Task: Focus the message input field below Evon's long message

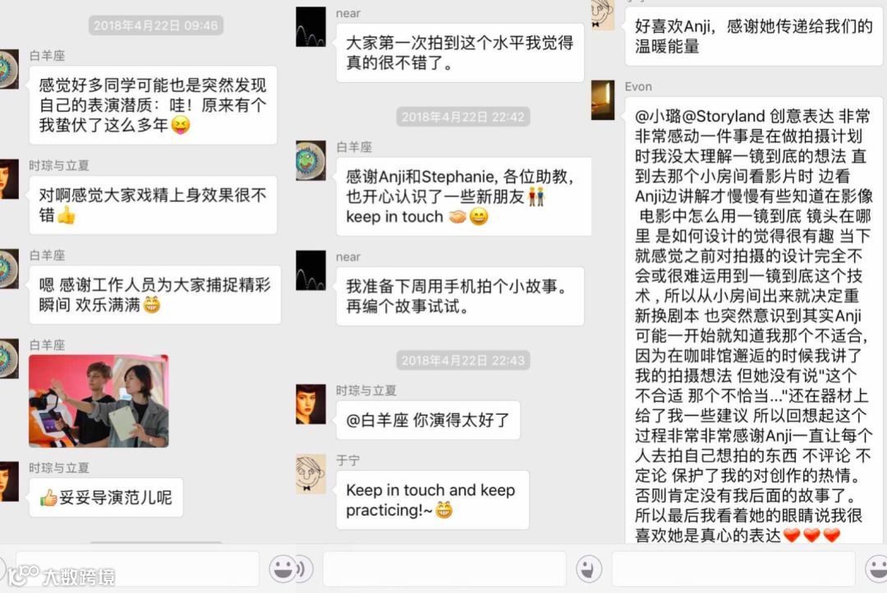Action: (733, 568)
